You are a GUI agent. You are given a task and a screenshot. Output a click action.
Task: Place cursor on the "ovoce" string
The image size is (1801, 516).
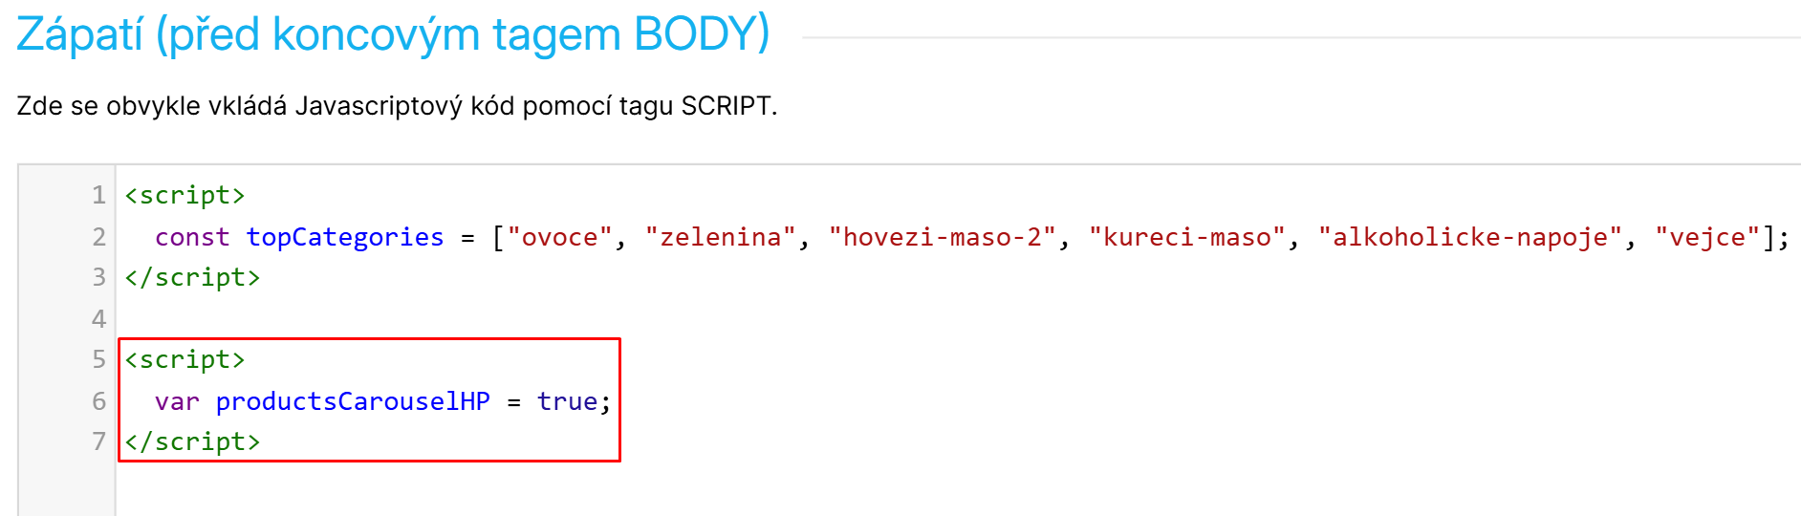pyautogui.click(x=559, y=237)
